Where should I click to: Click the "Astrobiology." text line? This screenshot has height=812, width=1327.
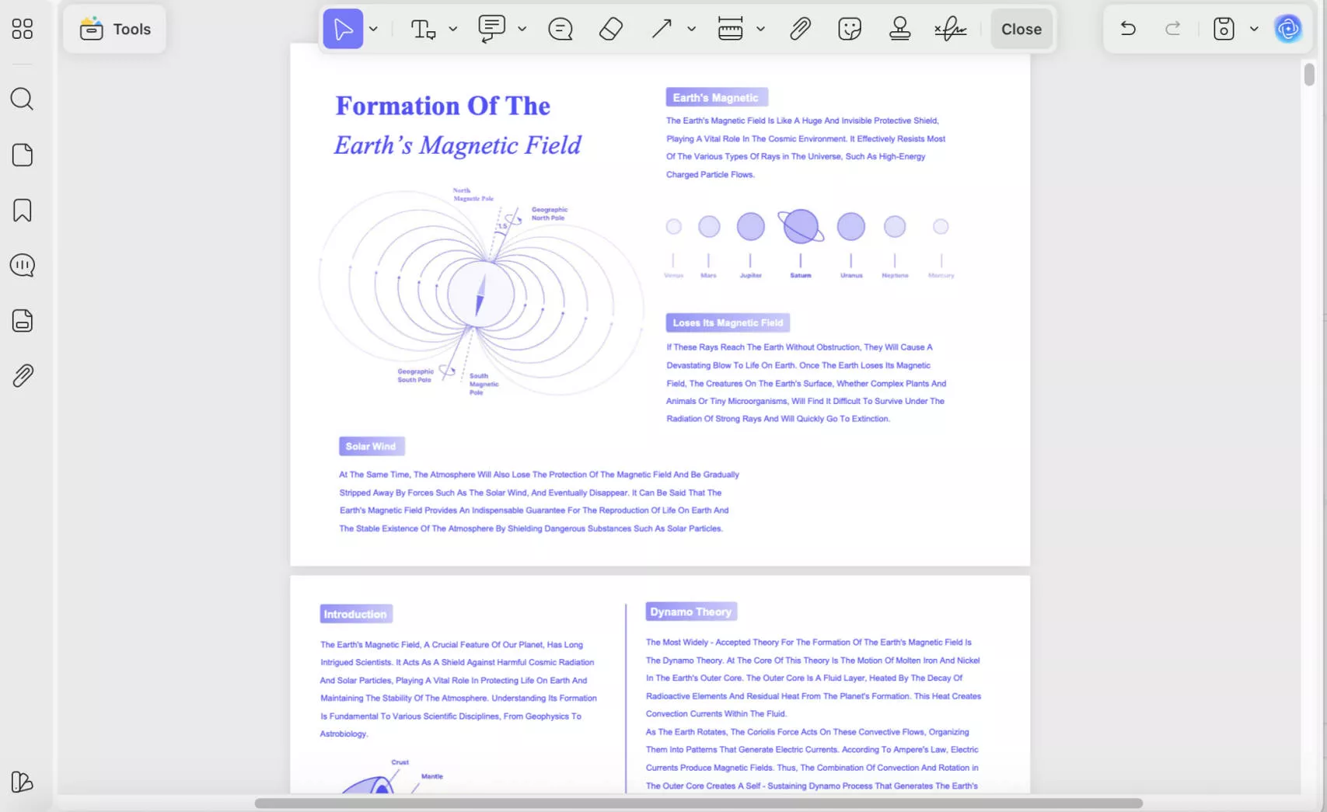[x=344, y=734]
